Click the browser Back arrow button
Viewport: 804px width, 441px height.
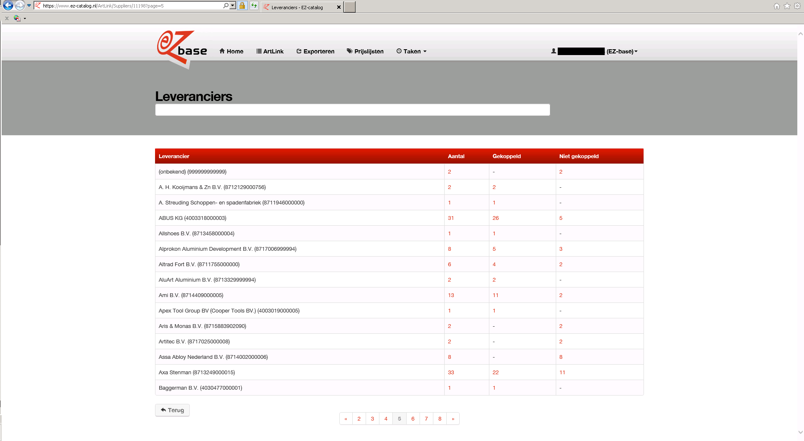coord(8,5)
